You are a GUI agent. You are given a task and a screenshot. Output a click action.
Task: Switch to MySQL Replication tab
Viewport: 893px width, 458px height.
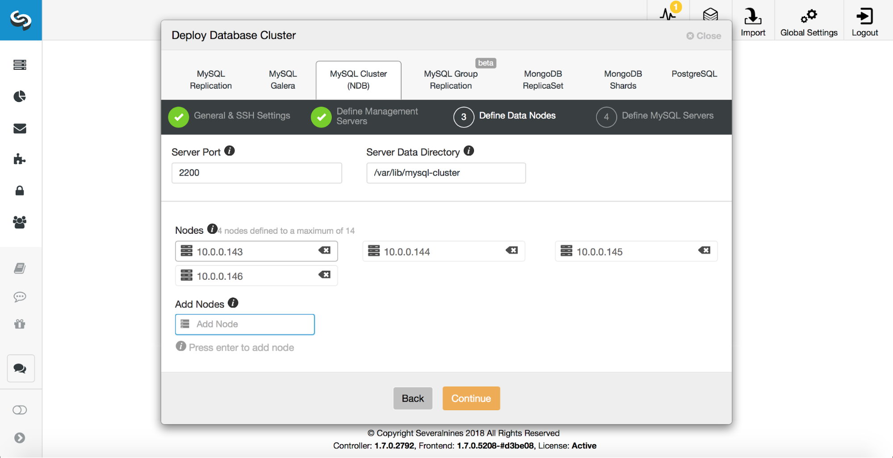[211, 80]
